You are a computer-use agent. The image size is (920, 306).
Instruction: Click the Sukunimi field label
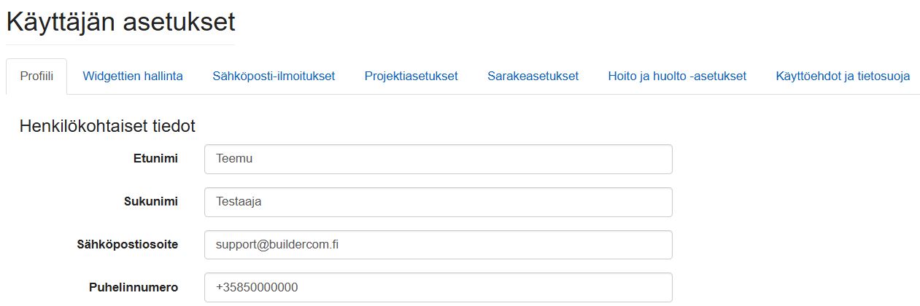pos(151,201)
